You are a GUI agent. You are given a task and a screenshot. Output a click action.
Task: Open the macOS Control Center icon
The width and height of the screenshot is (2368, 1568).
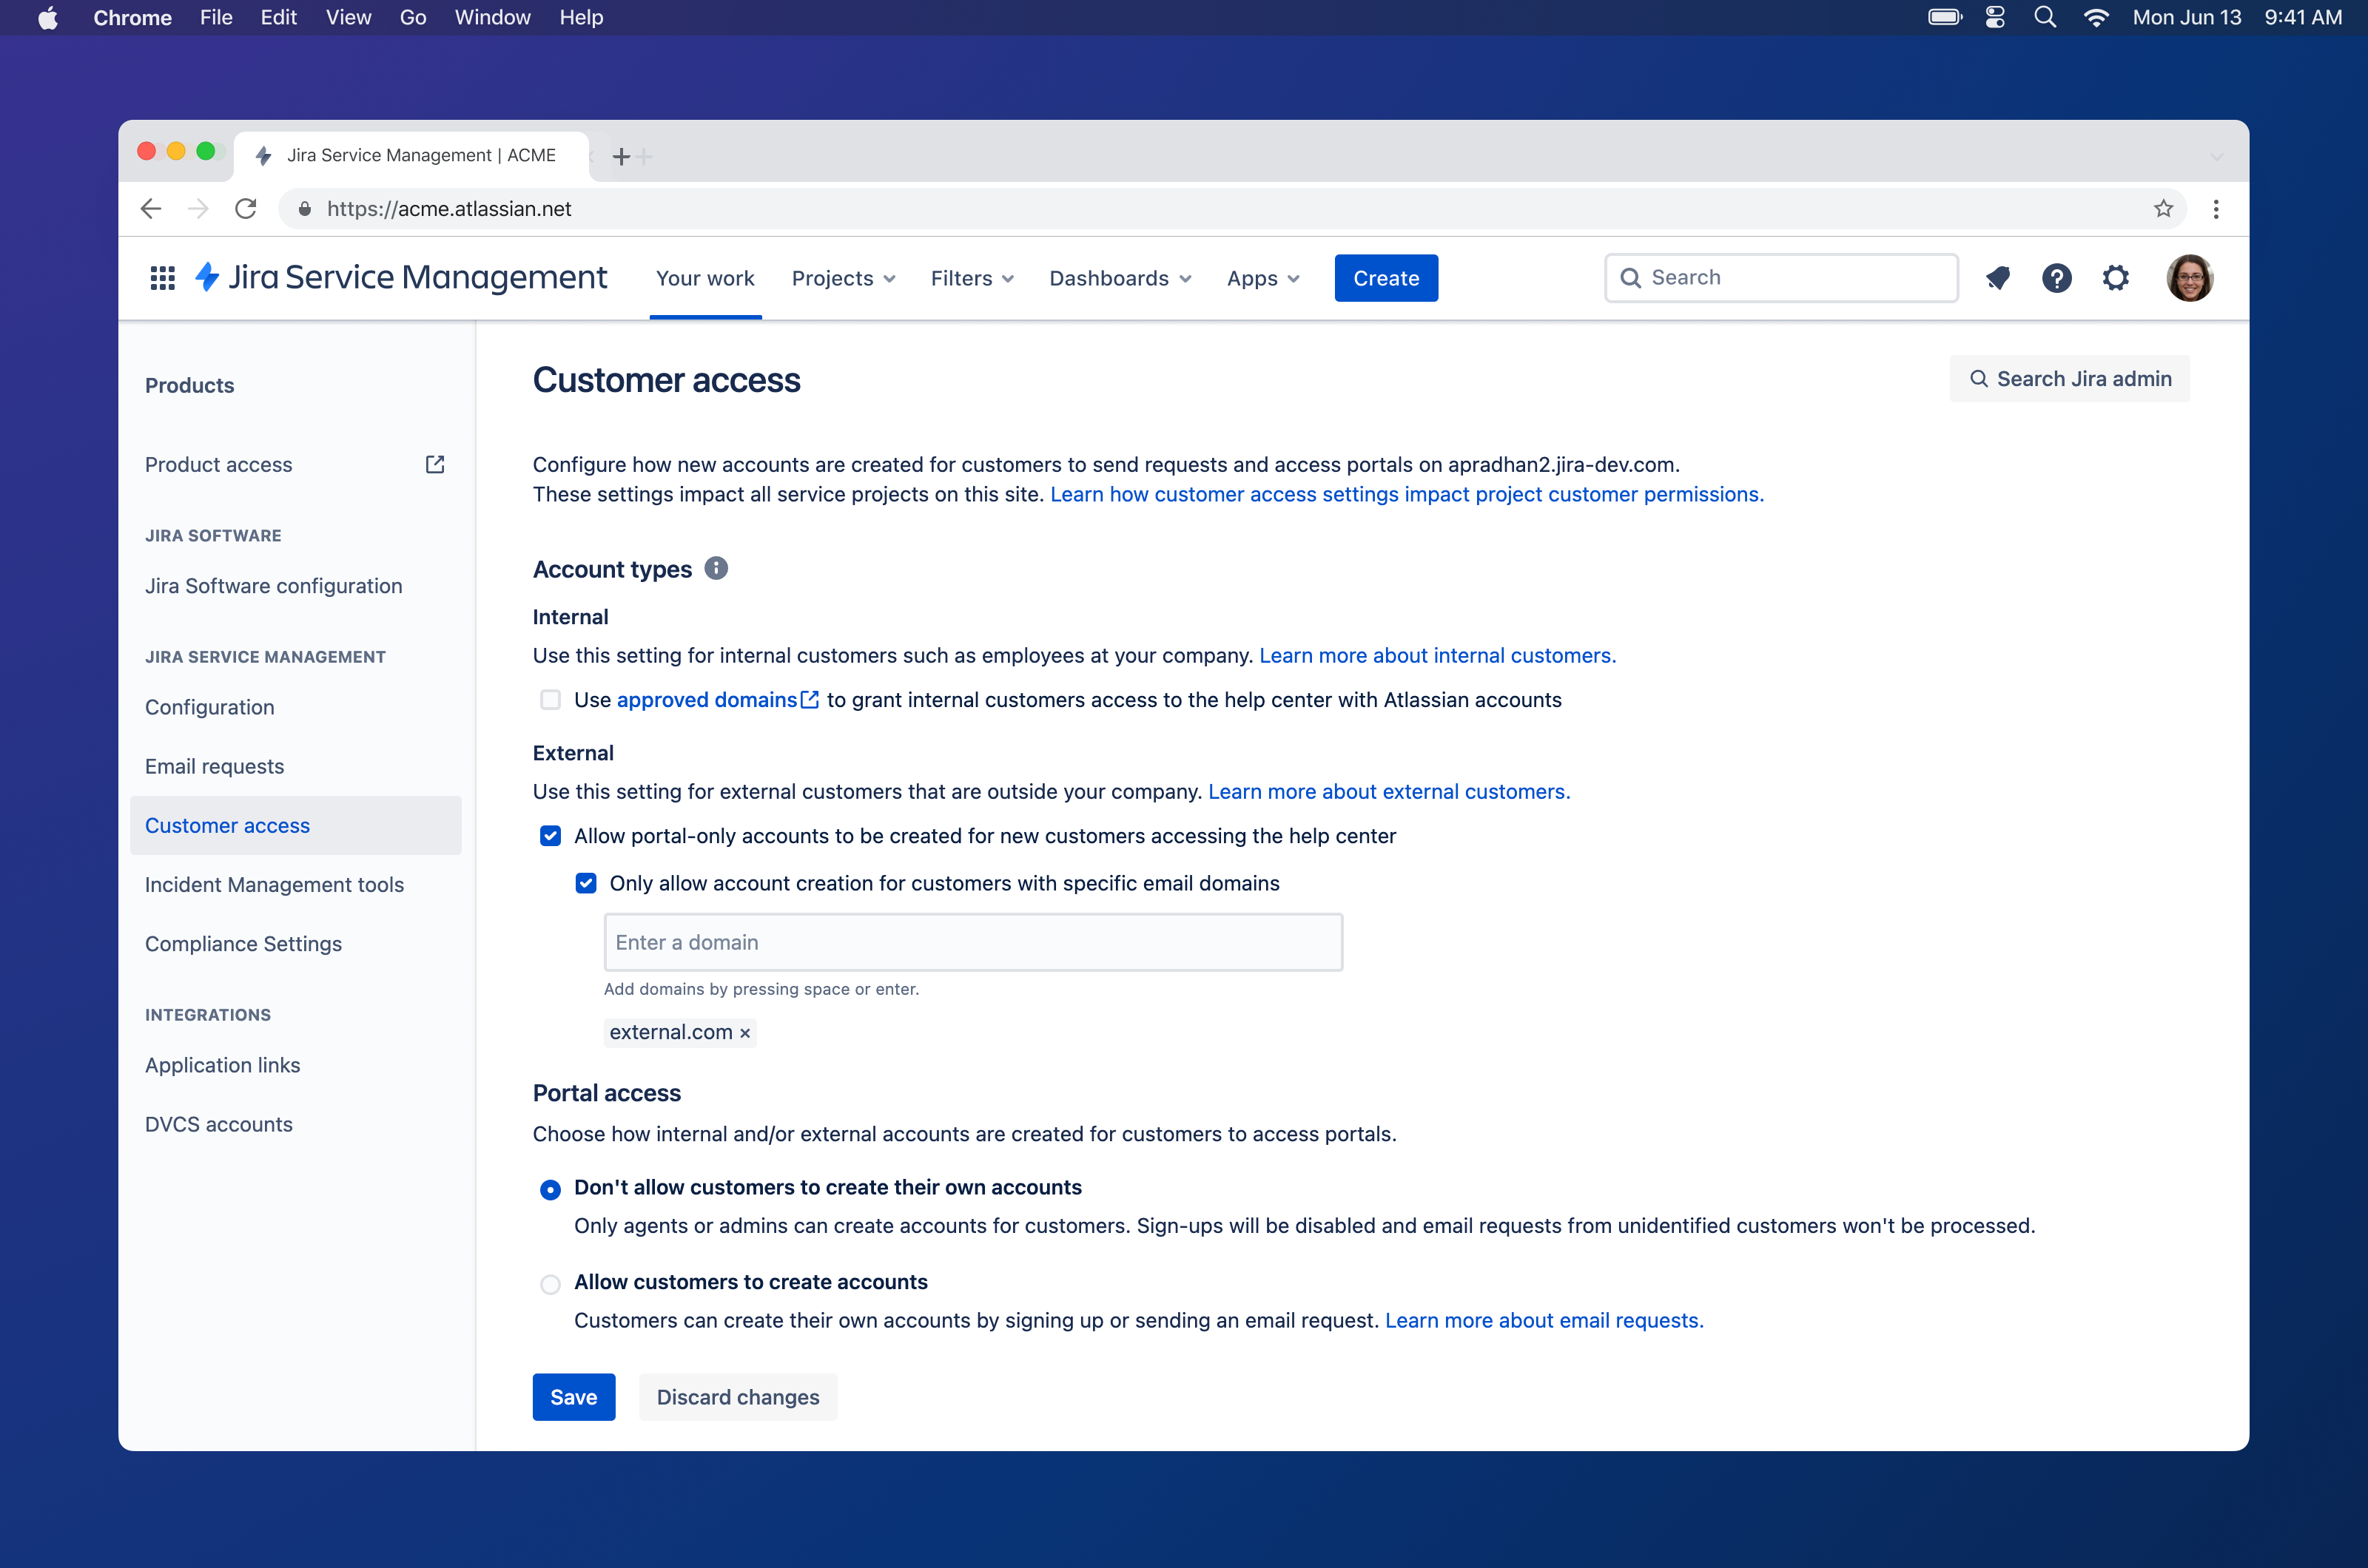(x=1995, y=17)
